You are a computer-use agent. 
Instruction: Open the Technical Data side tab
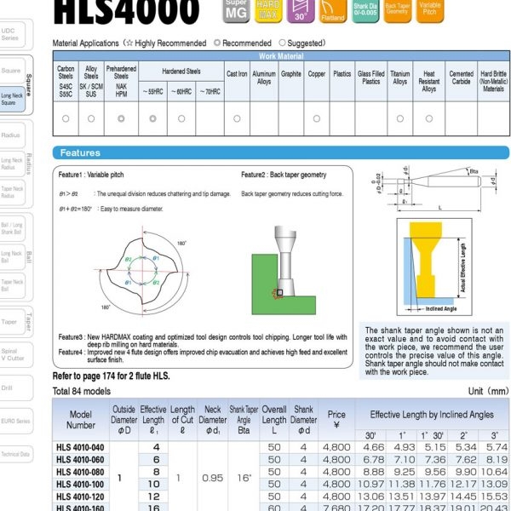15,454
